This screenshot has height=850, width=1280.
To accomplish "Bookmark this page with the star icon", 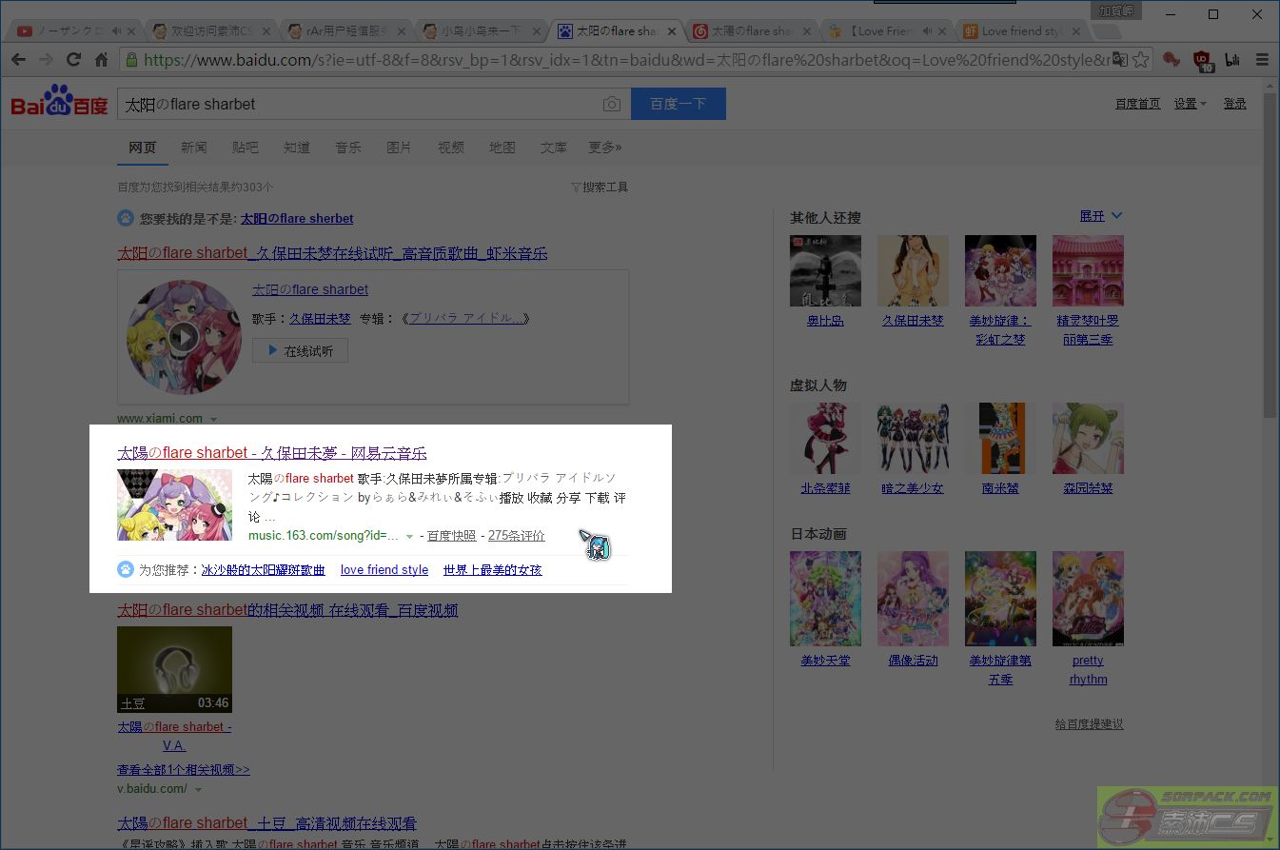I will pos(1141,60).
